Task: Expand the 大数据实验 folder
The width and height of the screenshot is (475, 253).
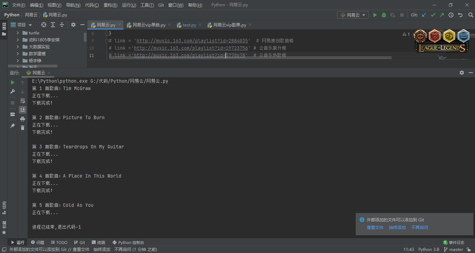Action: click(x=18, y=47)
